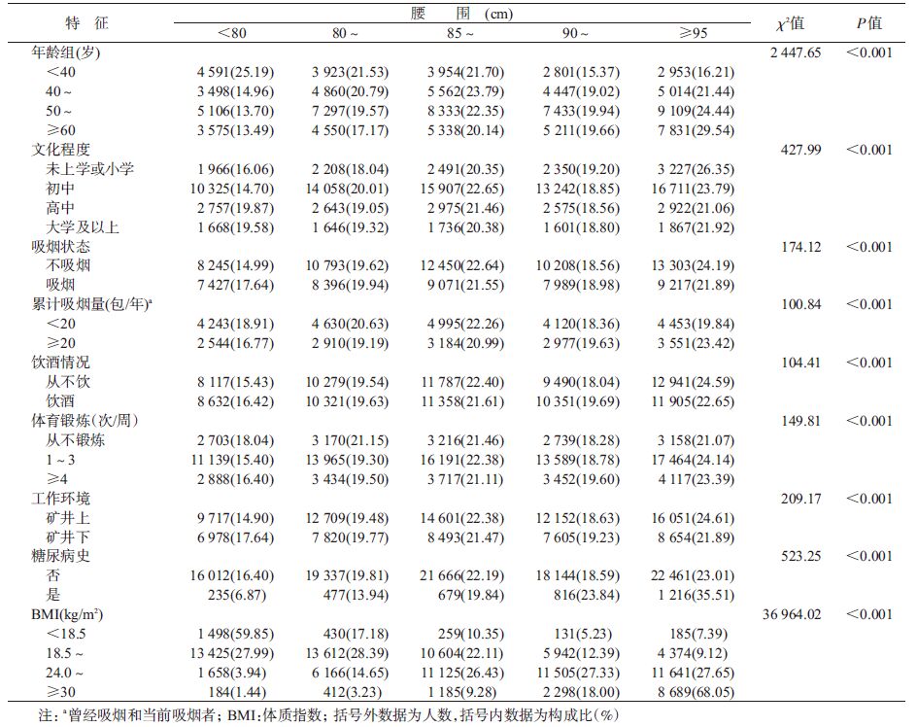Click the ≥95 waist column header
Image resolution: width=917 pixels, height=727 pixels.
point(694,33)
